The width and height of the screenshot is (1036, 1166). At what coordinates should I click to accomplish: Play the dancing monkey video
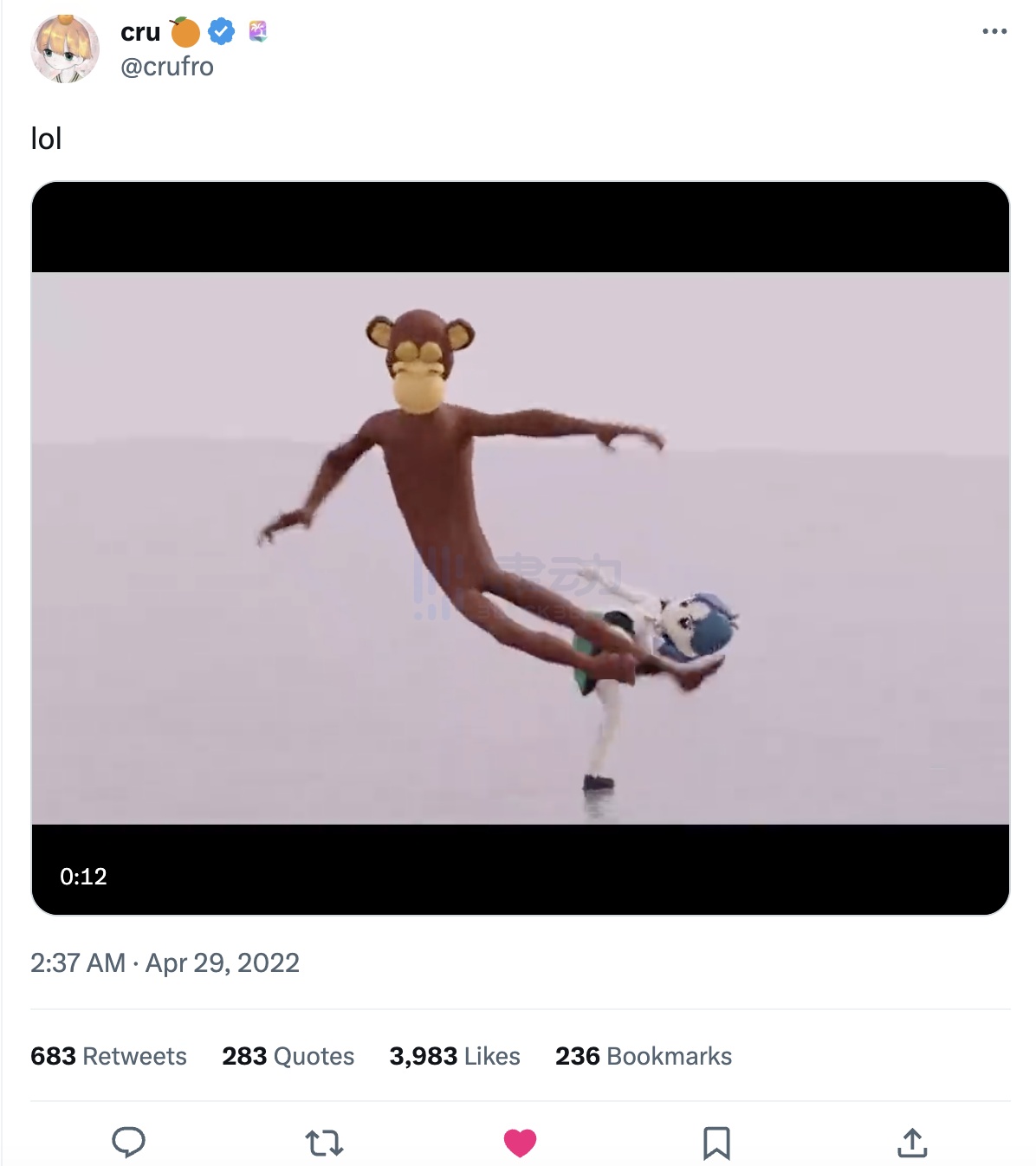click(520, 547)
